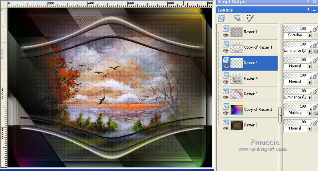318x171 pixels.
Task: Click layer type icon of Raster 5
Action: pos(226,60)
